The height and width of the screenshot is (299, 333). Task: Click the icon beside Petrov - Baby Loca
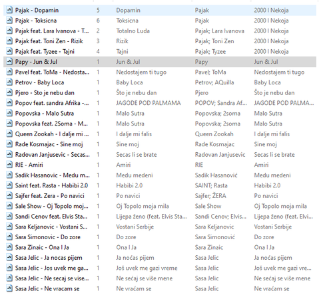click(9, 82)
